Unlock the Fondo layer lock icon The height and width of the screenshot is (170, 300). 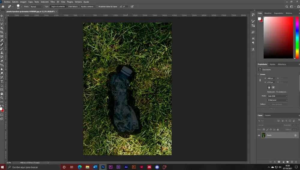coord(295,136)
